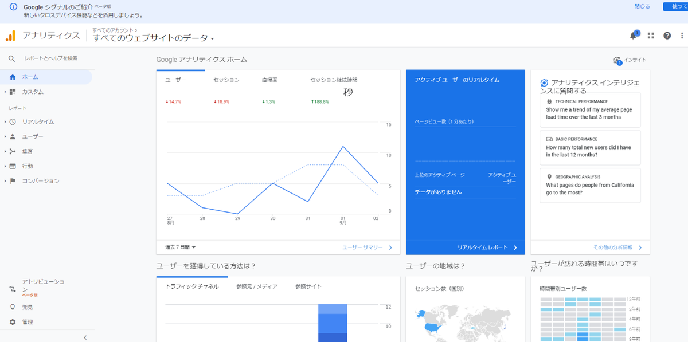Click the アナリティクス product name text
Screen dimensions: 688x342
click(51, 36)
